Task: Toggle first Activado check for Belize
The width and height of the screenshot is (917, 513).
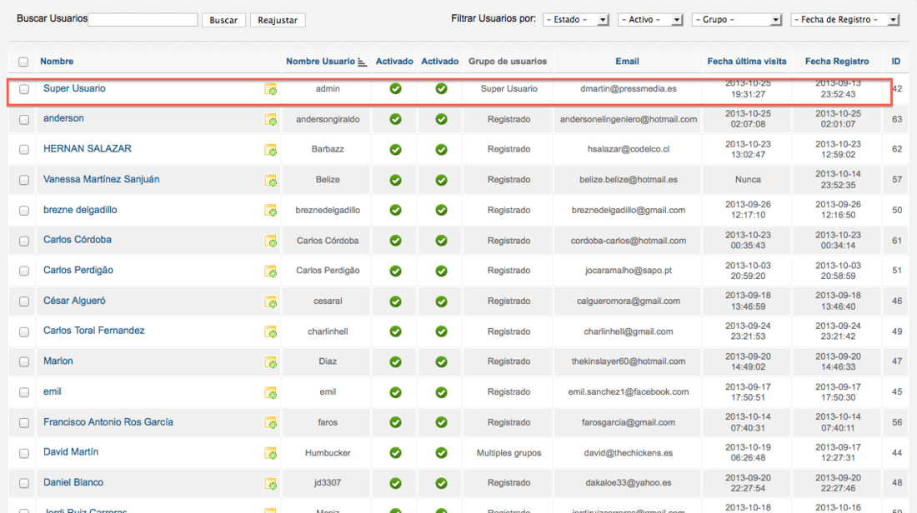Action: [x=395, y=180]
